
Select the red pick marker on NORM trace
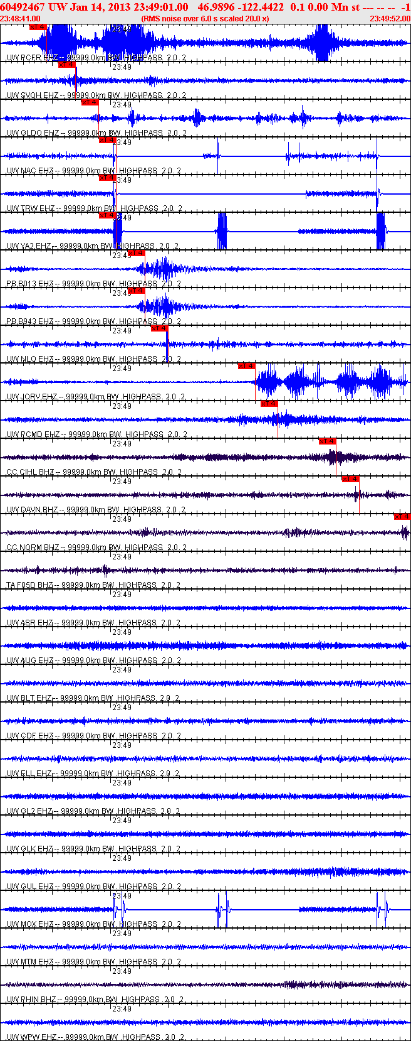402,517
